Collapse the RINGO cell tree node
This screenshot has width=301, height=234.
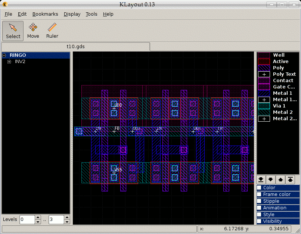tap(4, 55)
